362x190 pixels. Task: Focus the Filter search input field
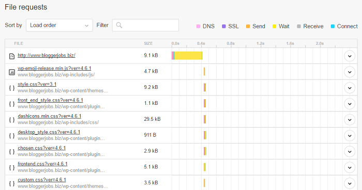click(x=145, y=25)
